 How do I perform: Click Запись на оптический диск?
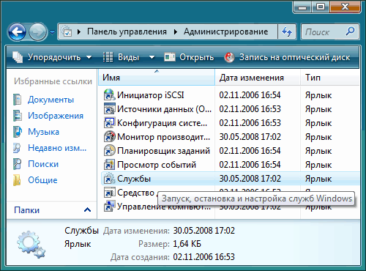point(287,57)
